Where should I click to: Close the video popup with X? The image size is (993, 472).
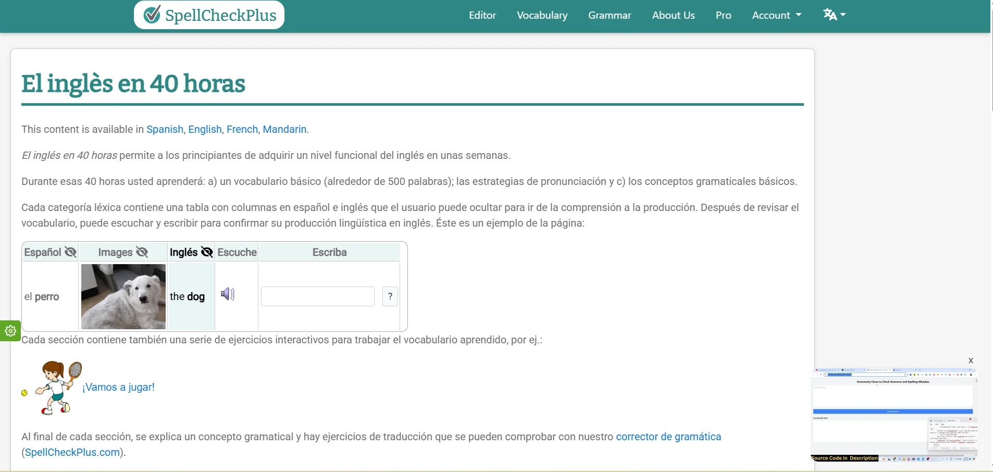(971, 361)
